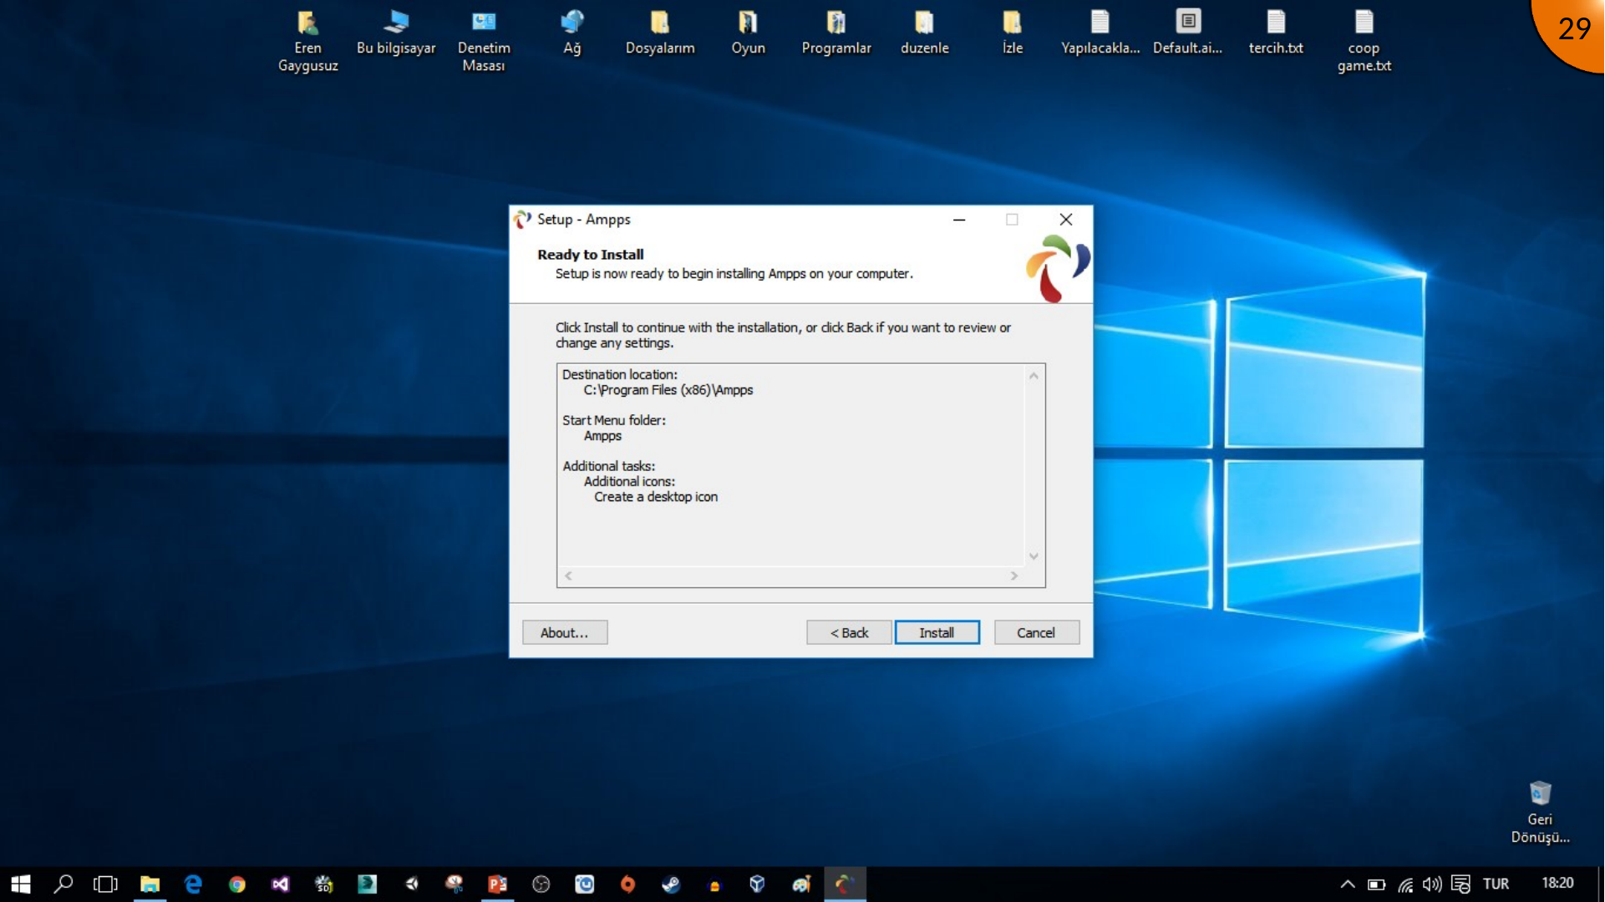
Task: Close the Setup - Ampps window
Action: (1066, 219)
